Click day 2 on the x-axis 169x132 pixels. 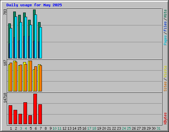[x=16, y=128]
